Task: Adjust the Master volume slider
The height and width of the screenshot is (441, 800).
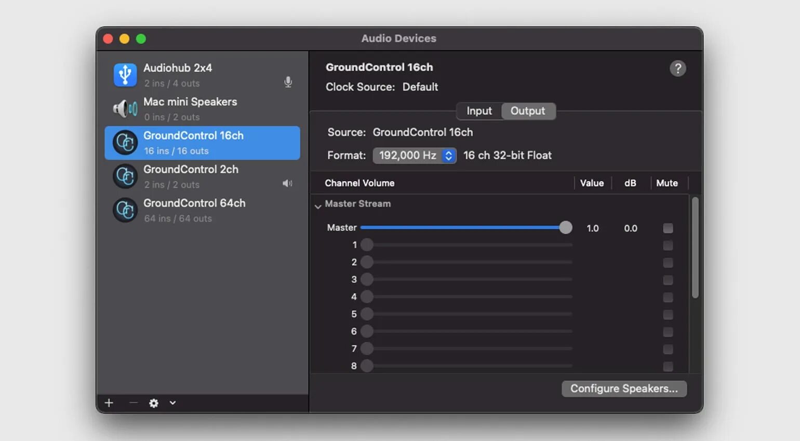Action: pyautogui.click(x=566, y=227)
